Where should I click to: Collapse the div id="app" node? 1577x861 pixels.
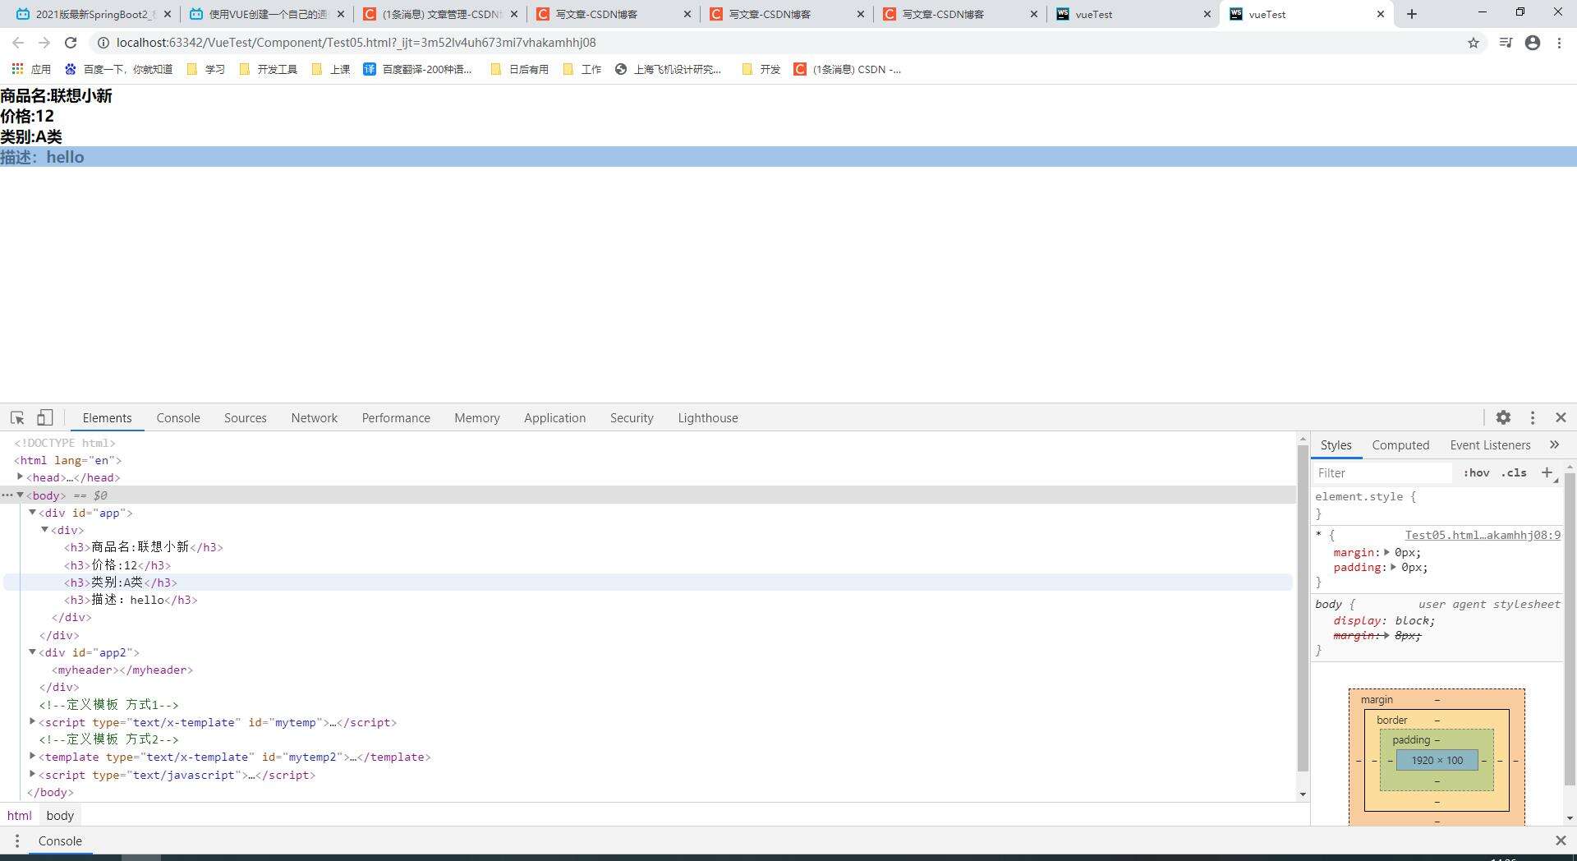(x=33, y=513)
